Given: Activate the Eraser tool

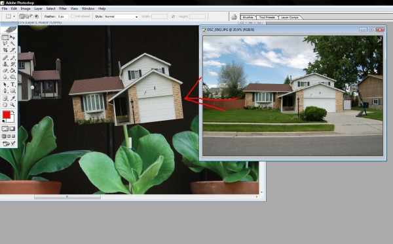Looking at the screenshot, I should click(x=5, y=71).
